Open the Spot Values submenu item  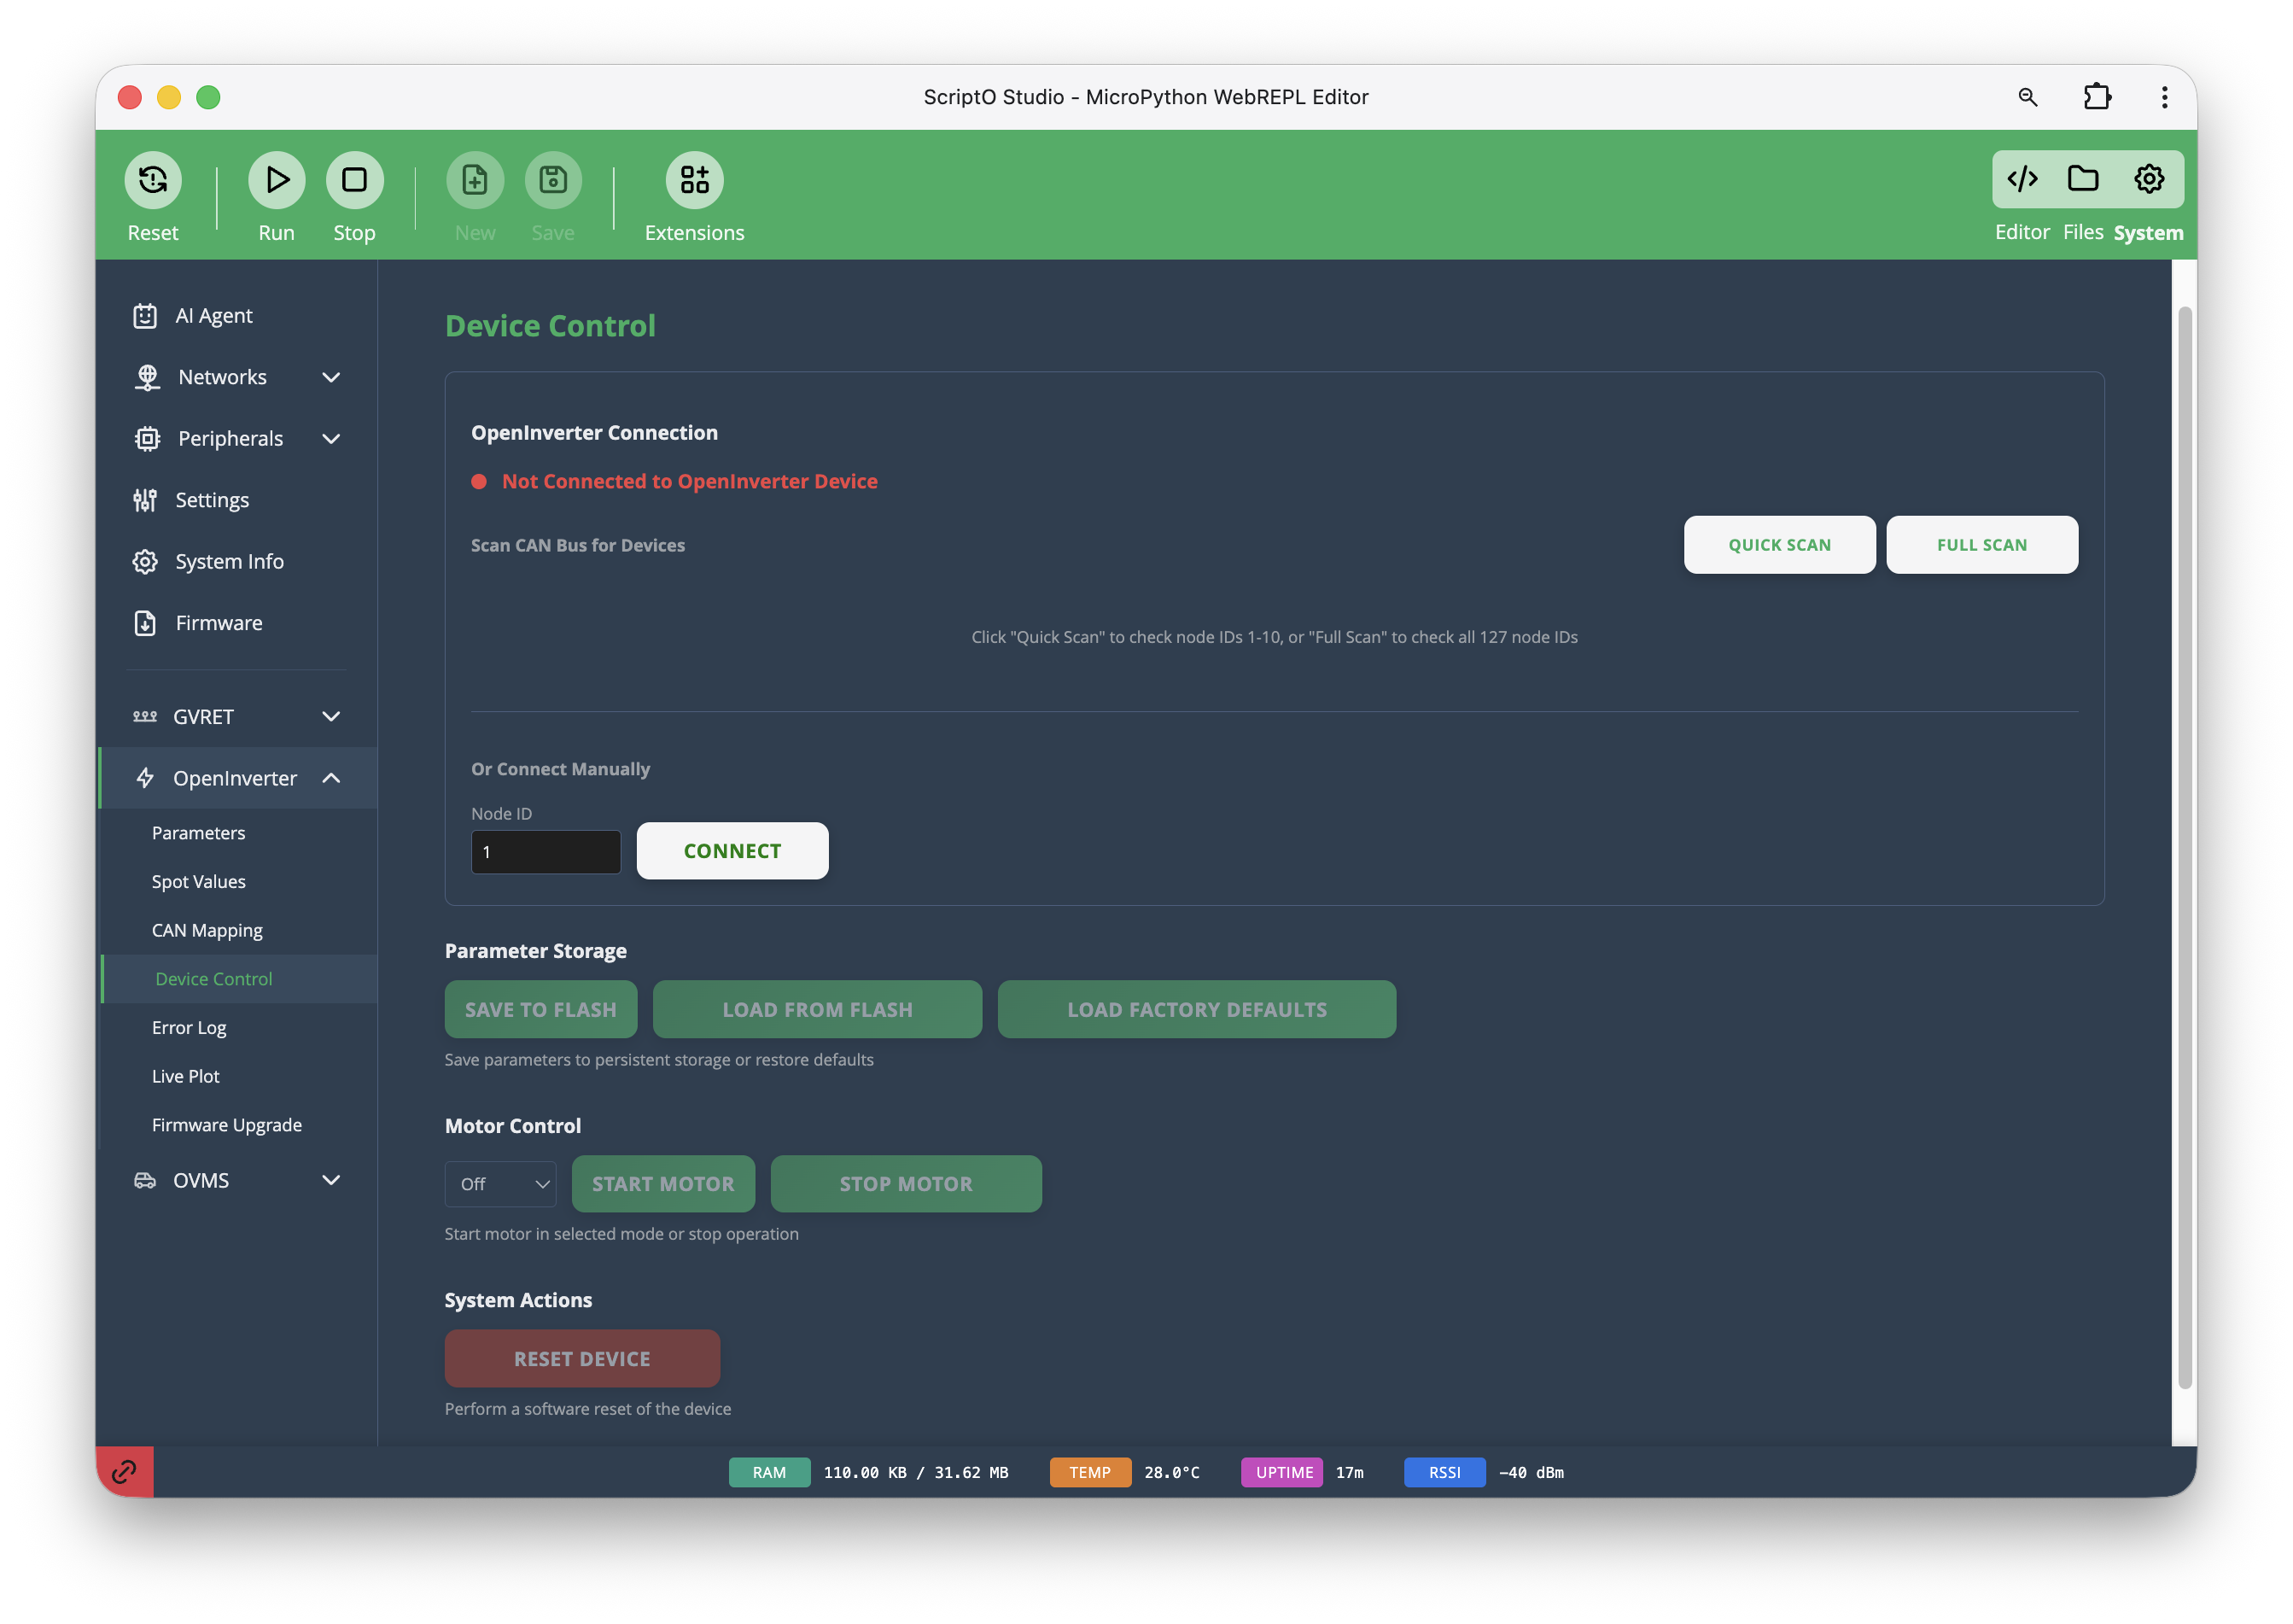(x=199, y=881)
